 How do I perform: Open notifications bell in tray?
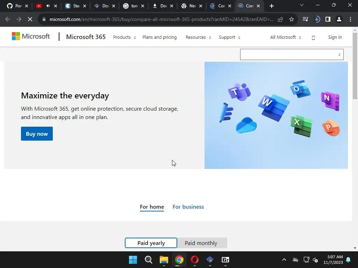point(349,260)
